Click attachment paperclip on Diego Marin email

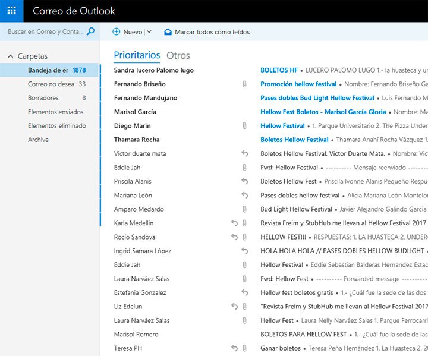pyautogui.click(x=244, y=126)
